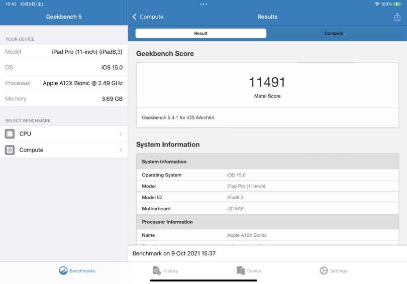Tap the Metal Score label

coord(267,96)
